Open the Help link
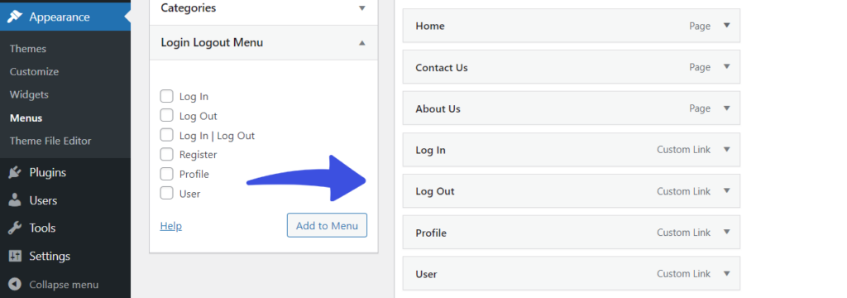The height and width of the screenshot is (298, 847). point(170,226)
